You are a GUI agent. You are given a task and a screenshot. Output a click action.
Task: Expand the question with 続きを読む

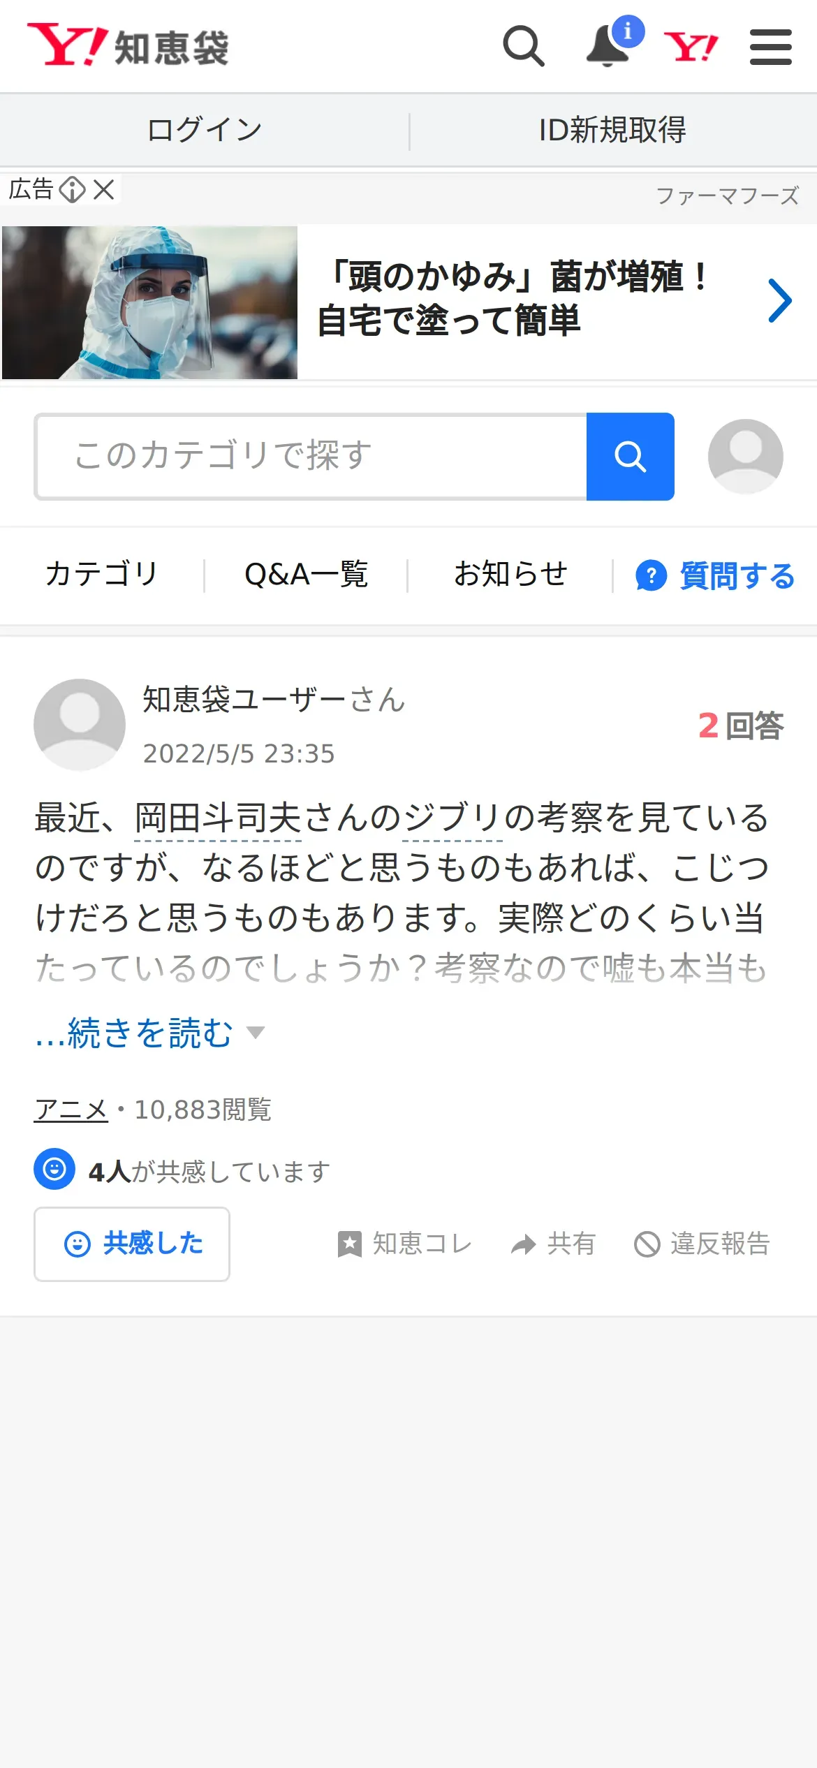pos(149,1033)
